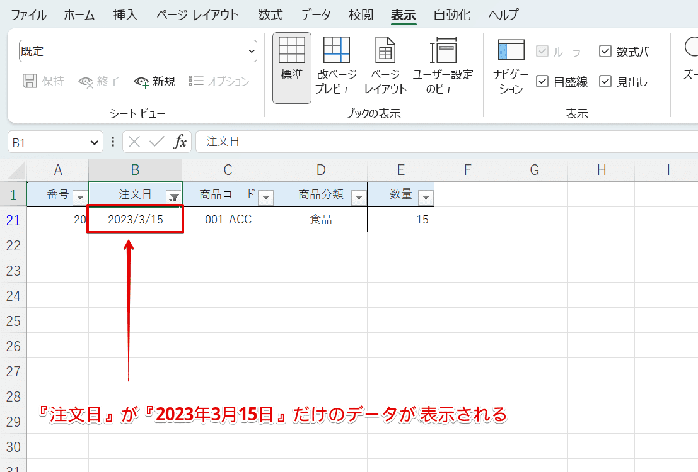Select the 商品コード header cell
Image resolution: width=698 pixels, height=472 pixels.
tap(228, 194)
